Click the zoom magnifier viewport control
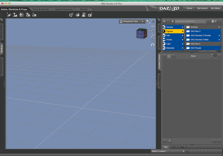The width and height of the screenshot is (223, 156). pos(153,36)
